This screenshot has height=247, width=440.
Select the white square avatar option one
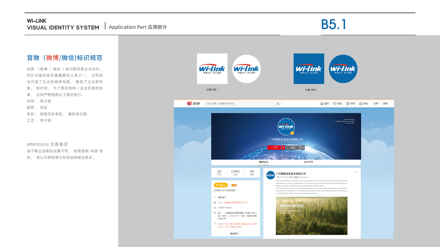pos(212,69)
